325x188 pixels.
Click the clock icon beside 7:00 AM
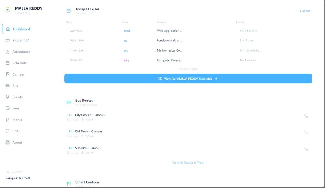(x=82, y=120)
